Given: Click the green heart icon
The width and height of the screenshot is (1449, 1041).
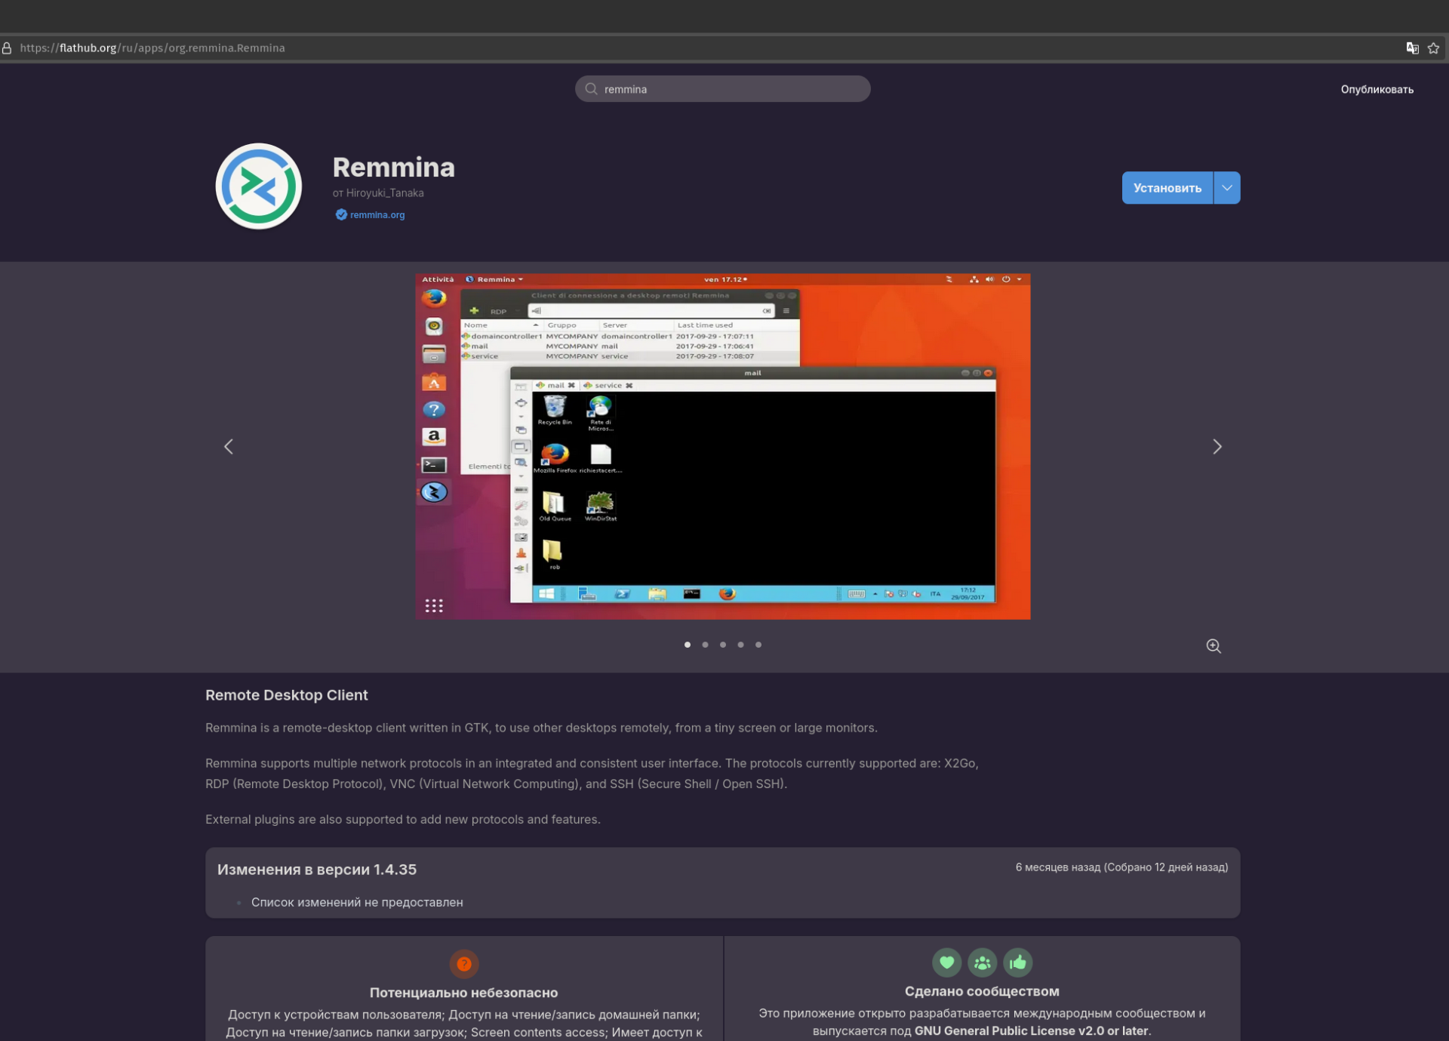Looking at the screenshot, I should (946, 962).
